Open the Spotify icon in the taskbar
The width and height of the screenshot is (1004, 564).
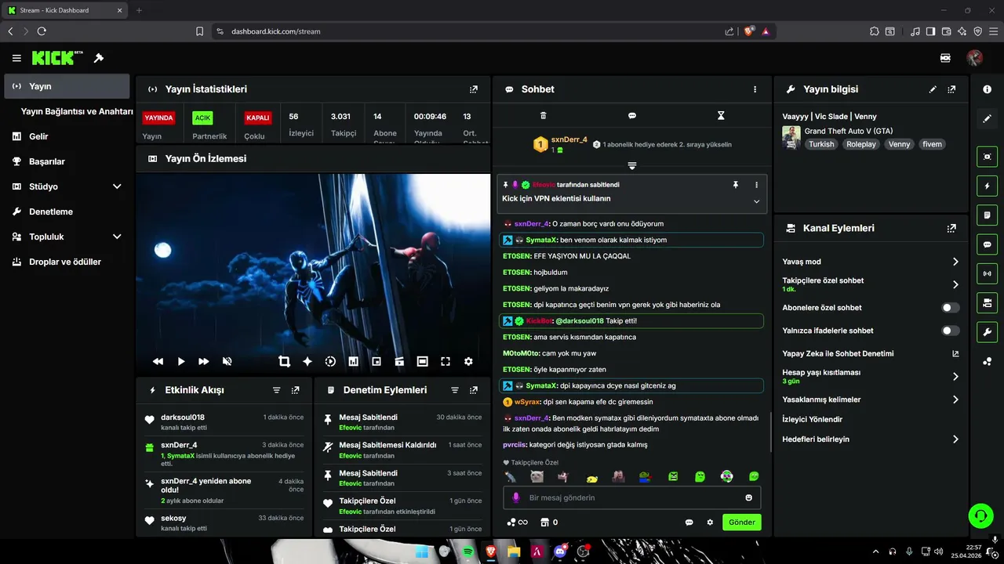468,551
